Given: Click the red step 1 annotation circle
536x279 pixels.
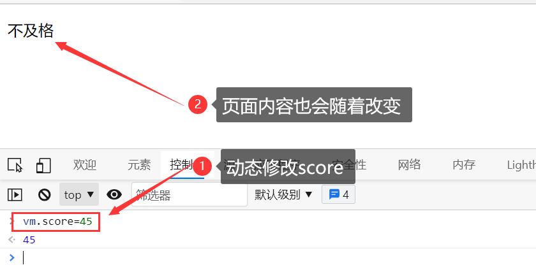Looking at the screenshot, I should [202, 166].
